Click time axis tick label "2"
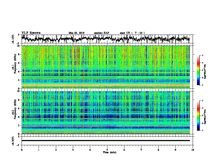The width and height of the screenshot is (217, 168). tap(56, 150)
